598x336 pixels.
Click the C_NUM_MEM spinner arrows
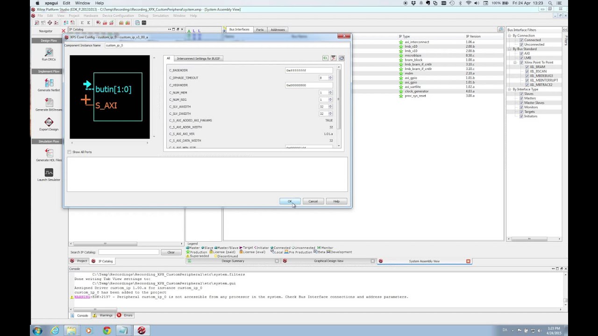tap(330, 92)
